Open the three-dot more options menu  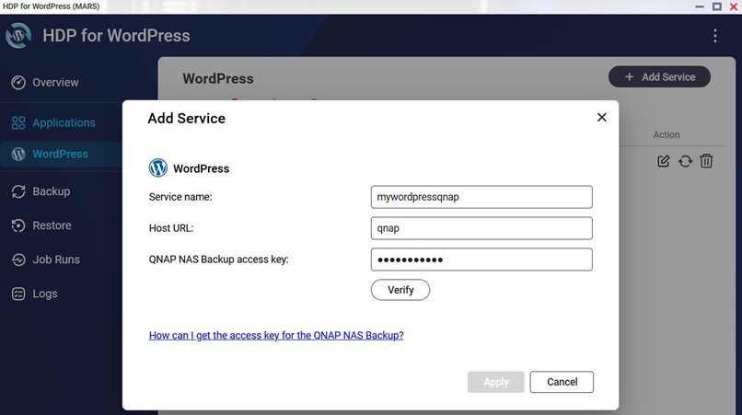[715, 36]
